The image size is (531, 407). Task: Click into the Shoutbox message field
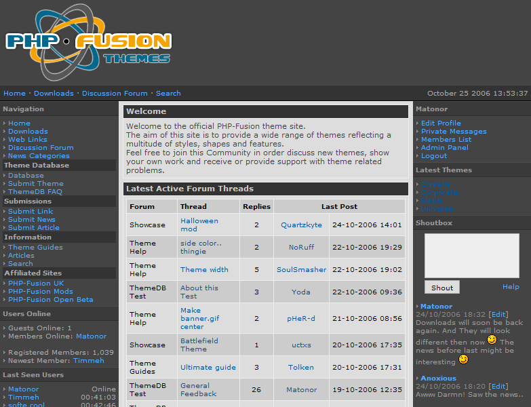coord(472,256)
